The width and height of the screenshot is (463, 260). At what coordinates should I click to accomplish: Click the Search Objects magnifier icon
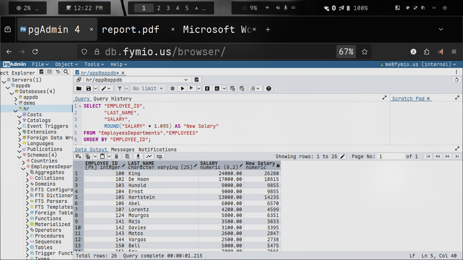point(66,72)
